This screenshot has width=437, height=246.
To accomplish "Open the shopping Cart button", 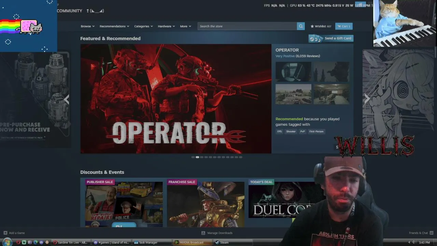I will 344,26.
